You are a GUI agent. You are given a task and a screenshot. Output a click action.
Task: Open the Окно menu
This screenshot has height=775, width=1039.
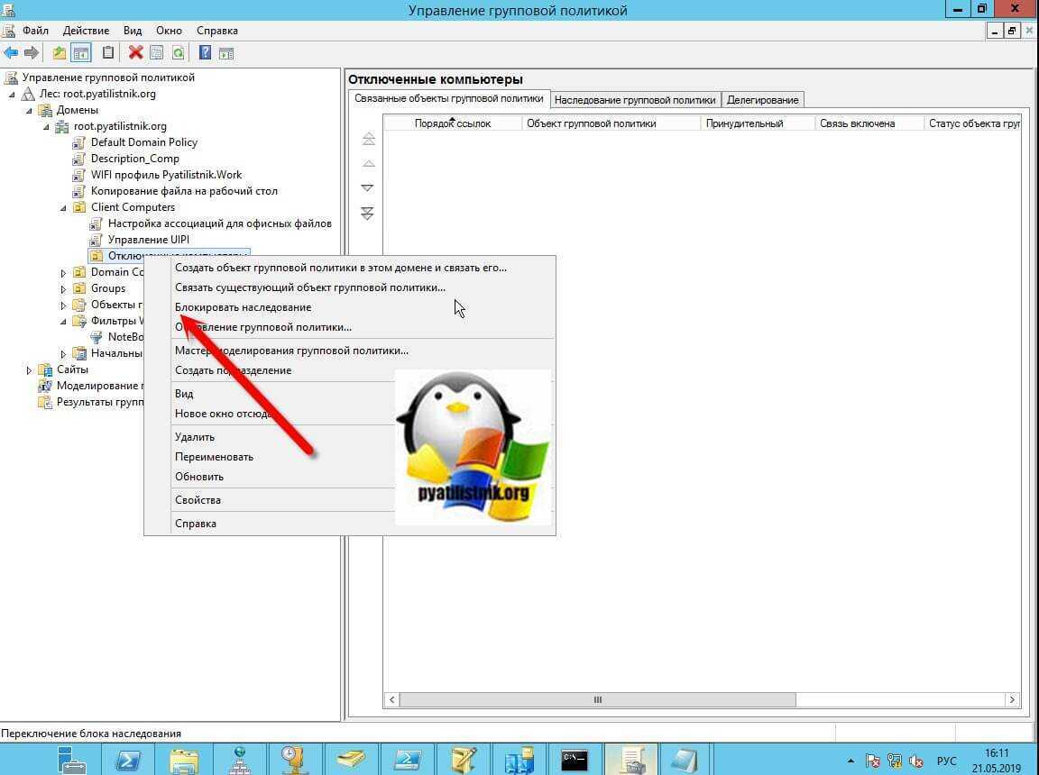(169, 31)
